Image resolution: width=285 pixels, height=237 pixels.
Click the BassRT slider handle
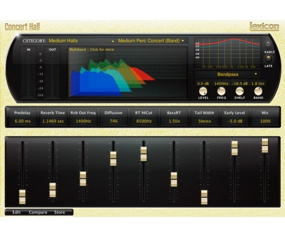coord(174,179)
